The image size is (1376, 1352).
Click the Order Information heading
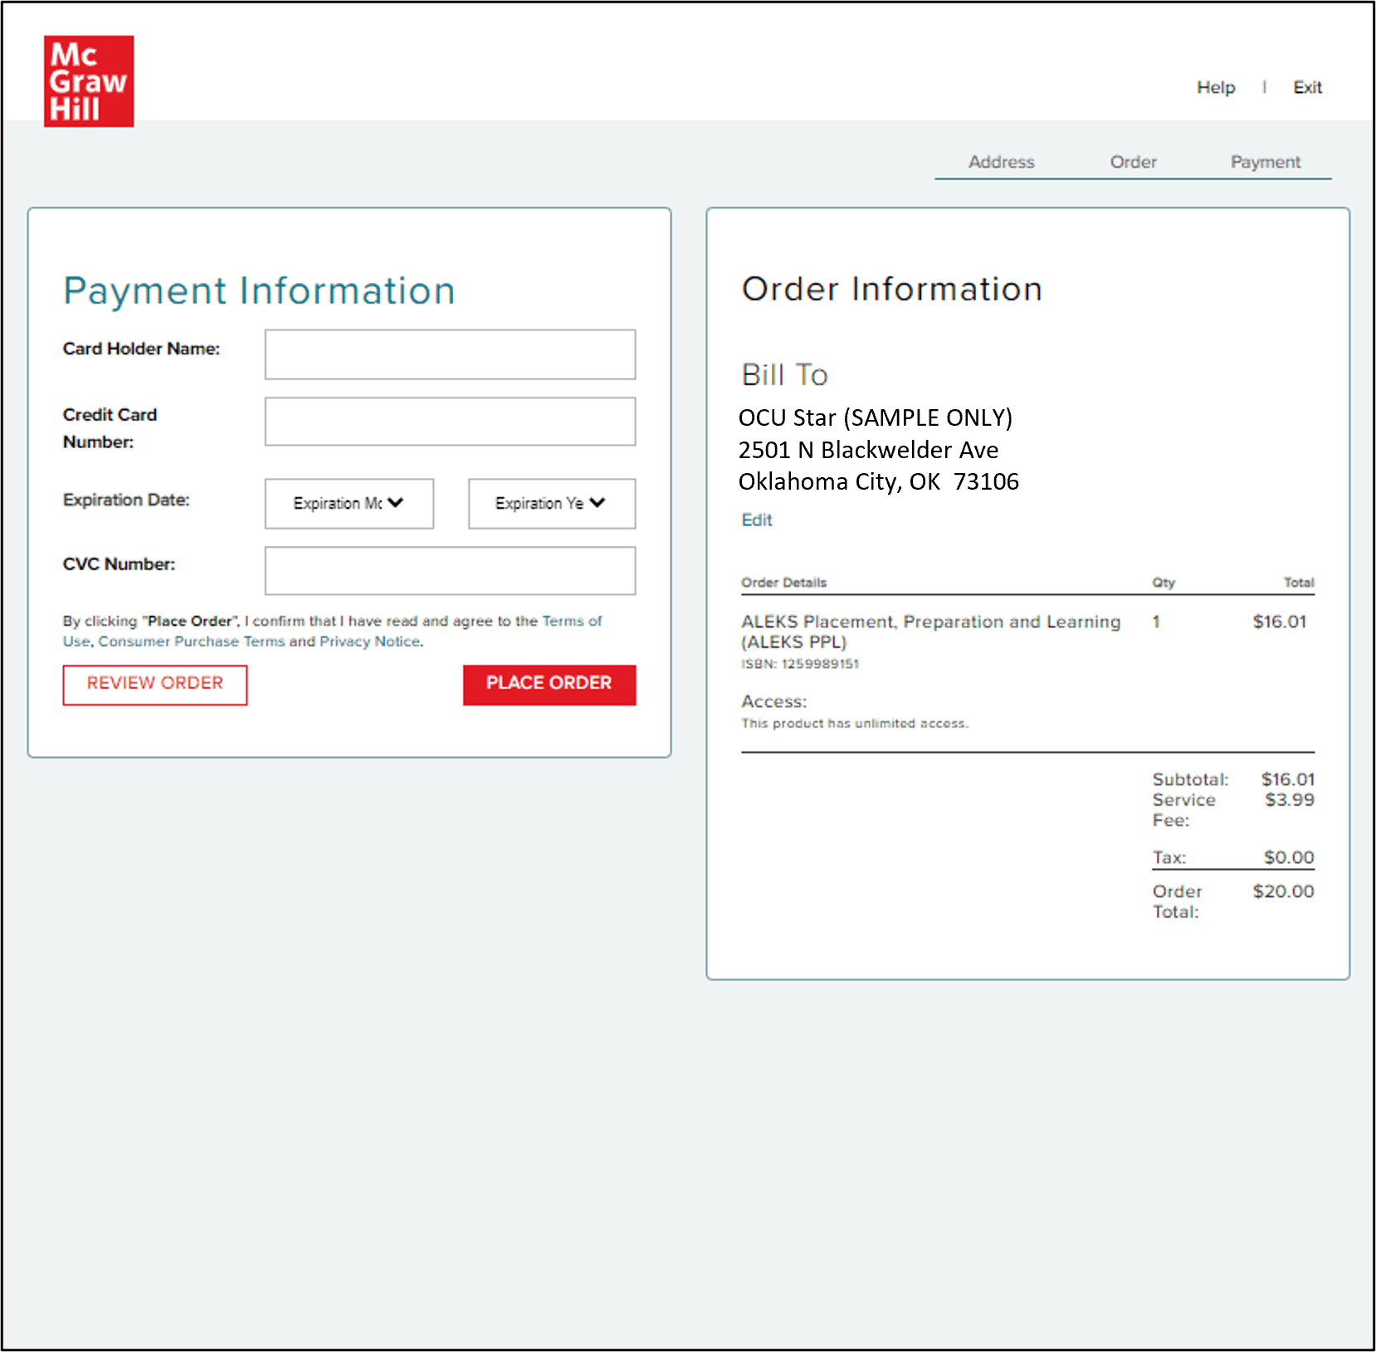click(x=892, y=289)
